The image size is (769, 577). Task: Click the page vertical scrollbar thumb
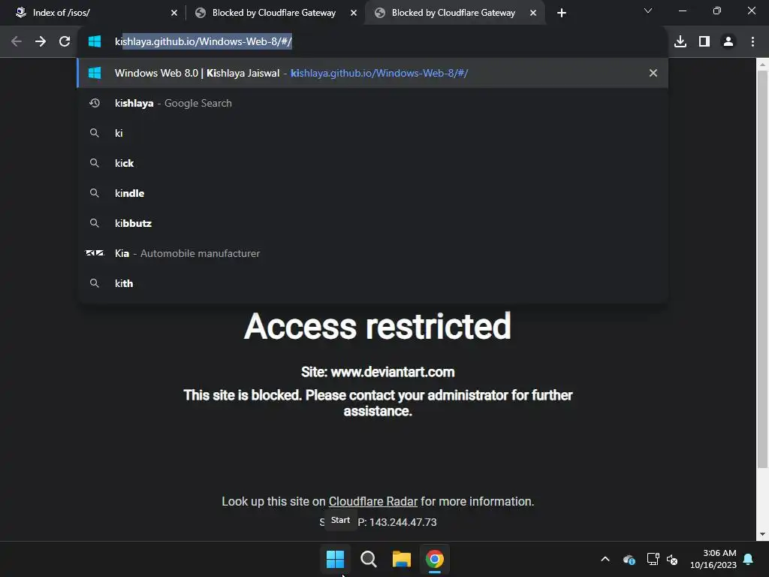(762, 269)
